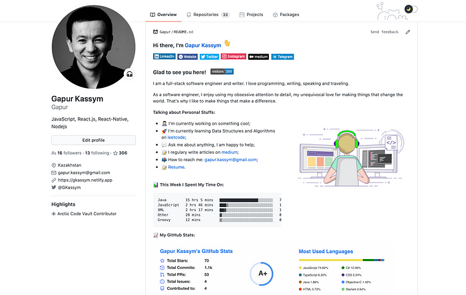Click the 306 stars link
The height and width of the screenshot is (295, 466).
tap(120, 153)
